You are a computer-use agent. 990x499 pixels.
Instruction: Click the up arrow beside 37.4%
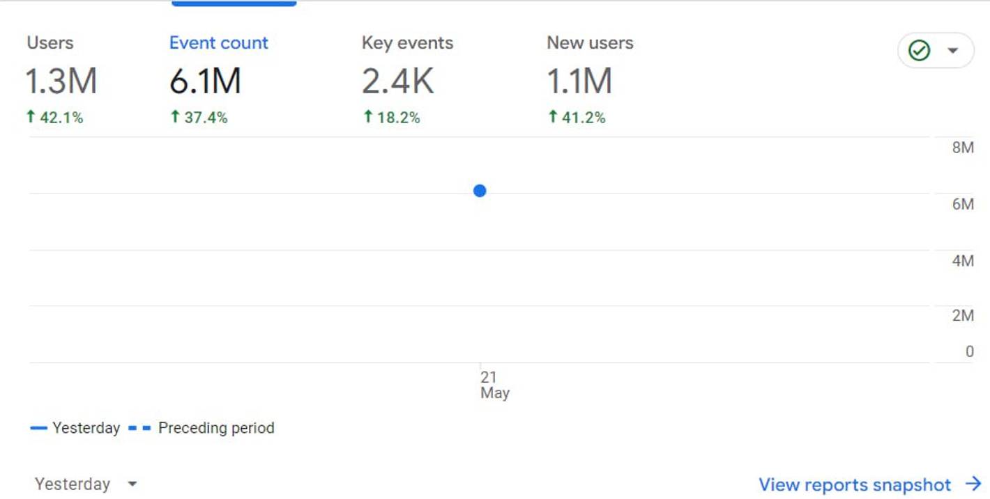click(175, 118)
